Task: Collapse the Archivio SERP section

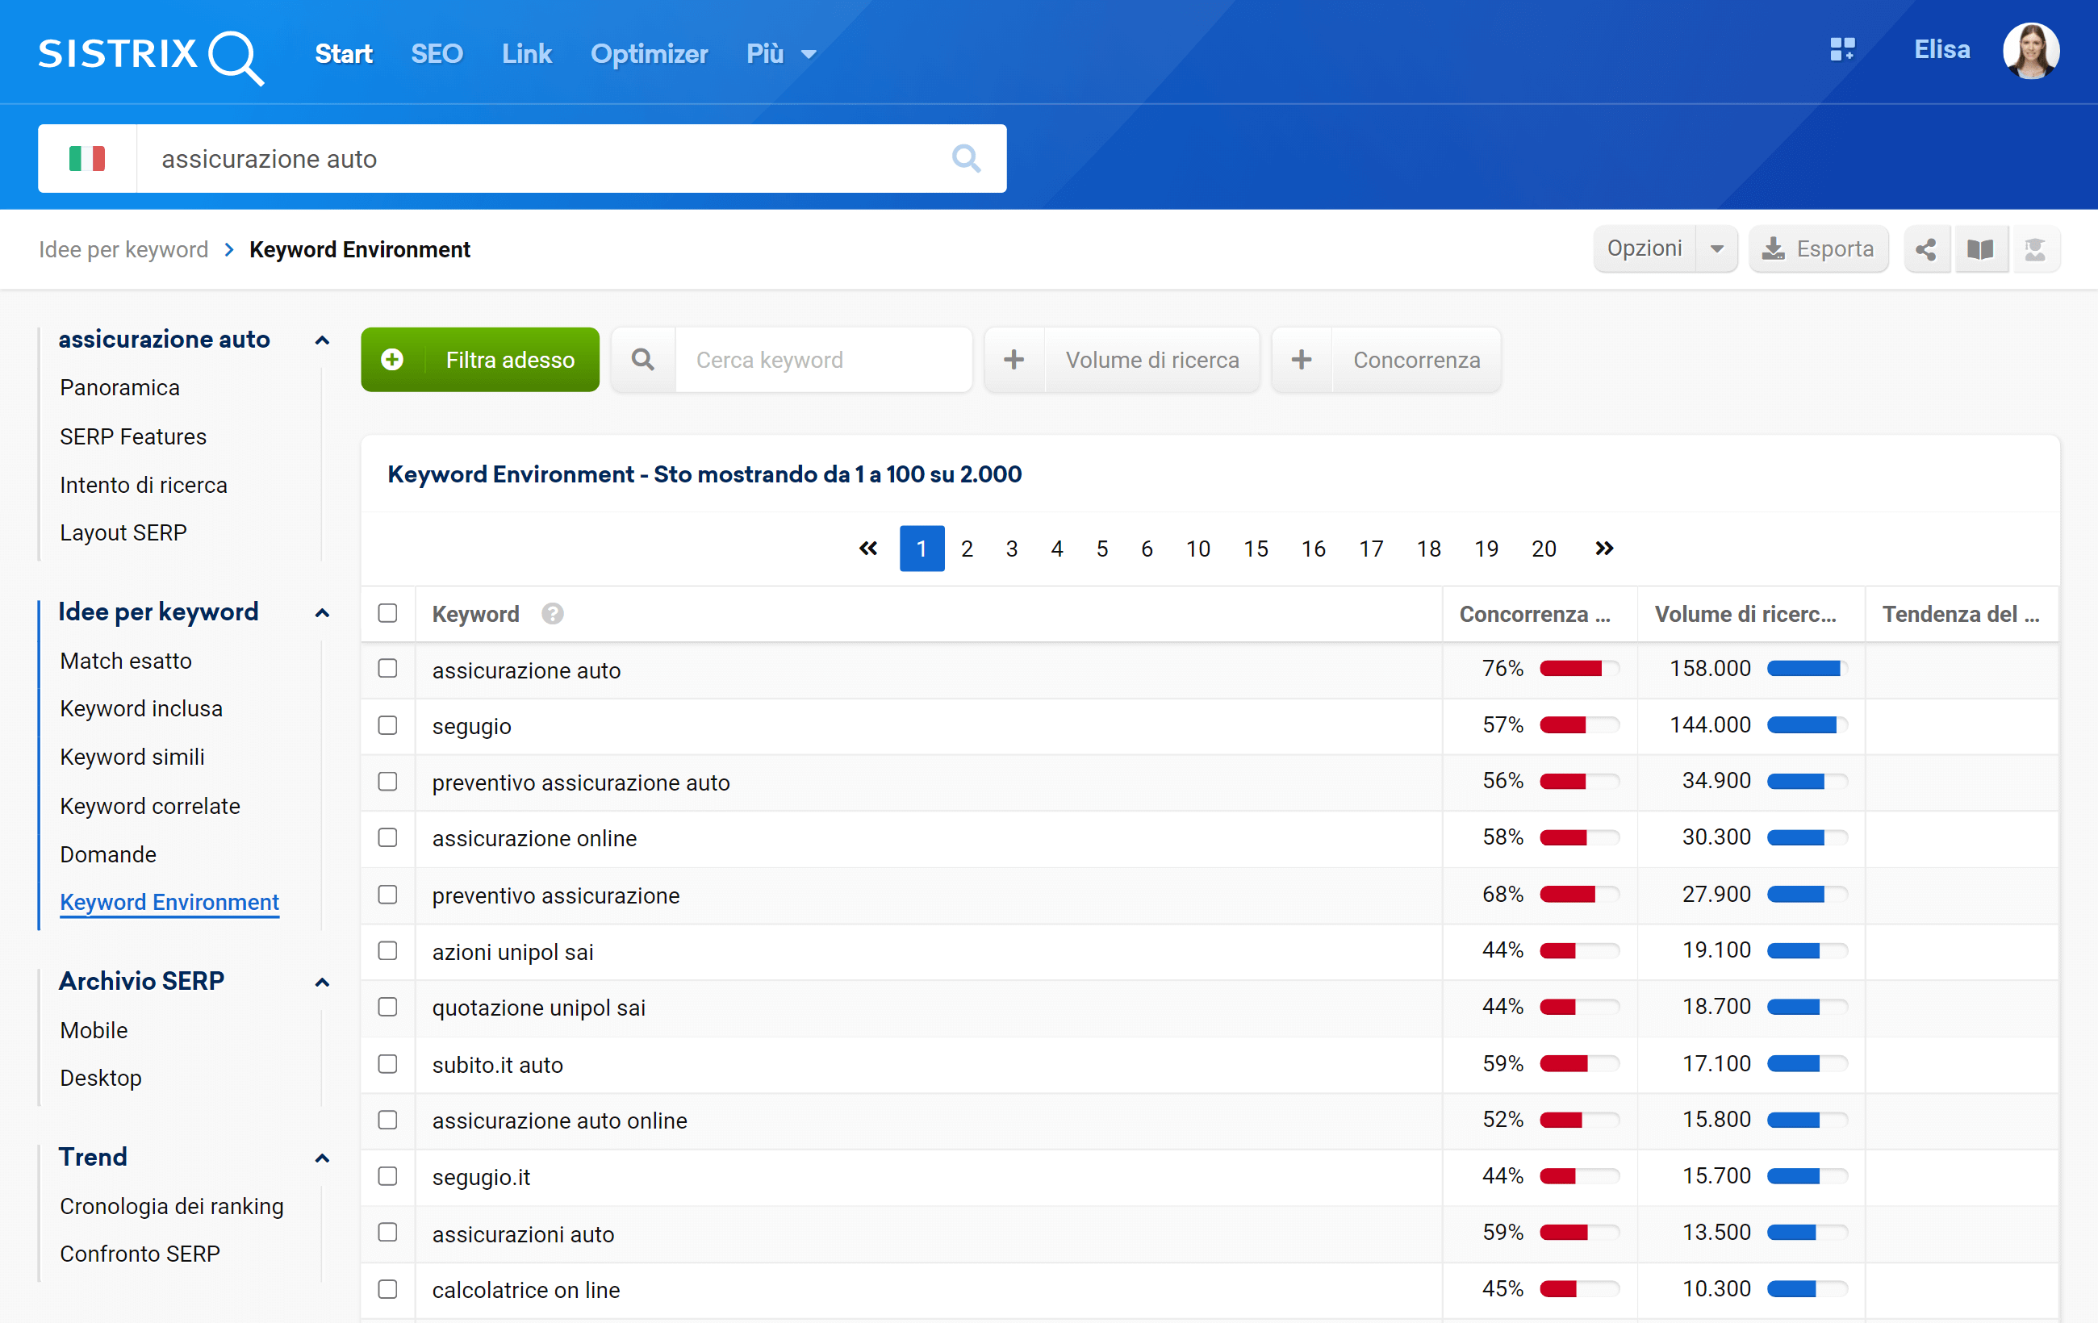Action: (x=323, y=983)
